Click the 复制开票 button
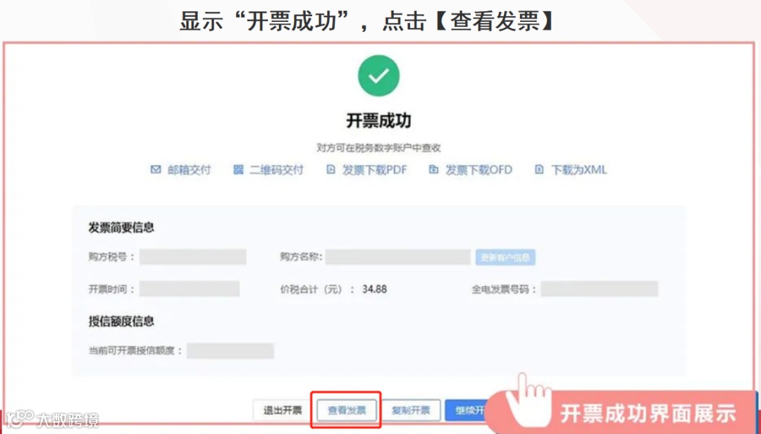The image size is (761, 434). point(411,410)
